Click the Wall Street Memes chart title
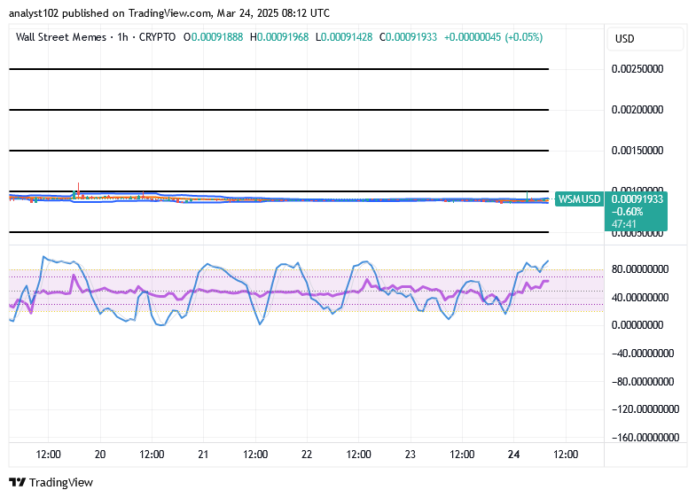Image resolution: width=696 pixels, height=498 pixels. [x=61, y=37]
